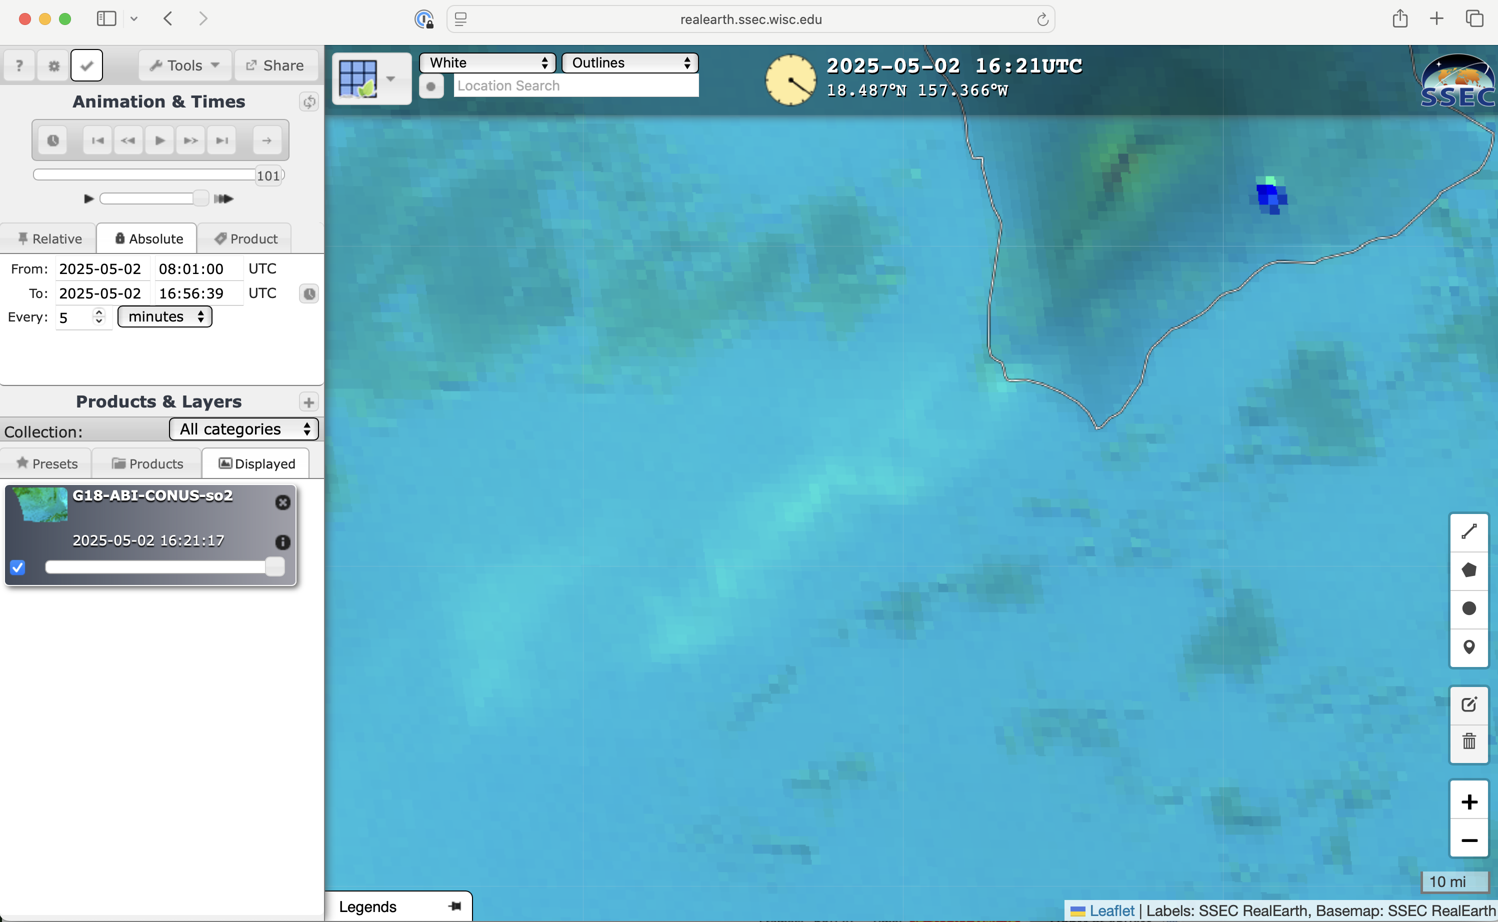
Task: Click the edit layers tool
Action: [1468, 704]
